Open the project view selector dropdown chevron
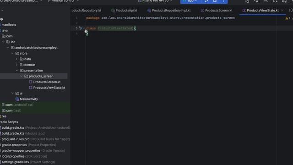293x165 pixels. [x=2, y=11]
